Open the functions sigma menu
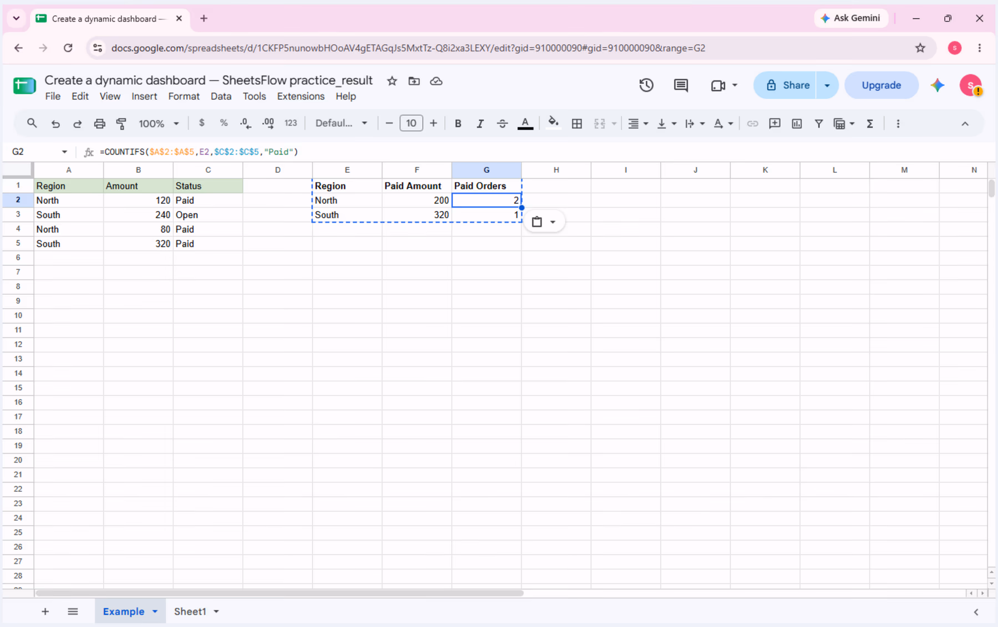The image size is (998, 627). coord(870,124)
